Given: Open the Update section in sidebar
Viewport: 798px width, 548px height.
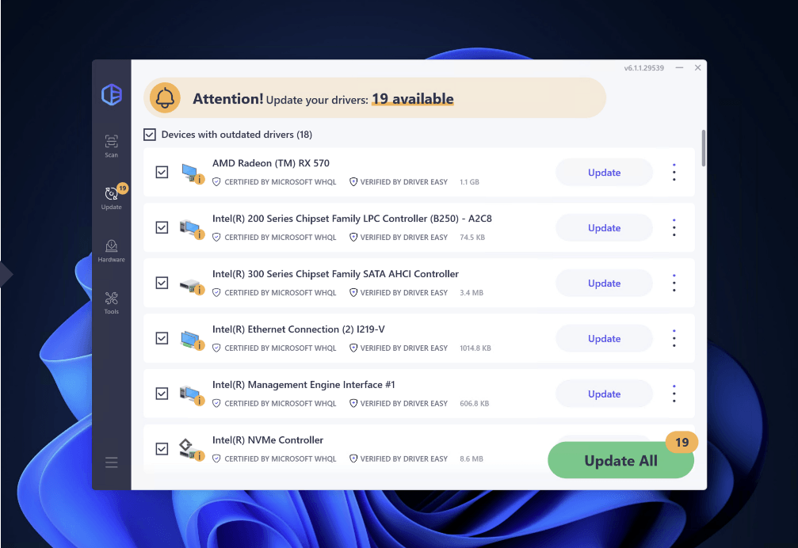Looking at the screenshot, I should click(x=112, y=197).
